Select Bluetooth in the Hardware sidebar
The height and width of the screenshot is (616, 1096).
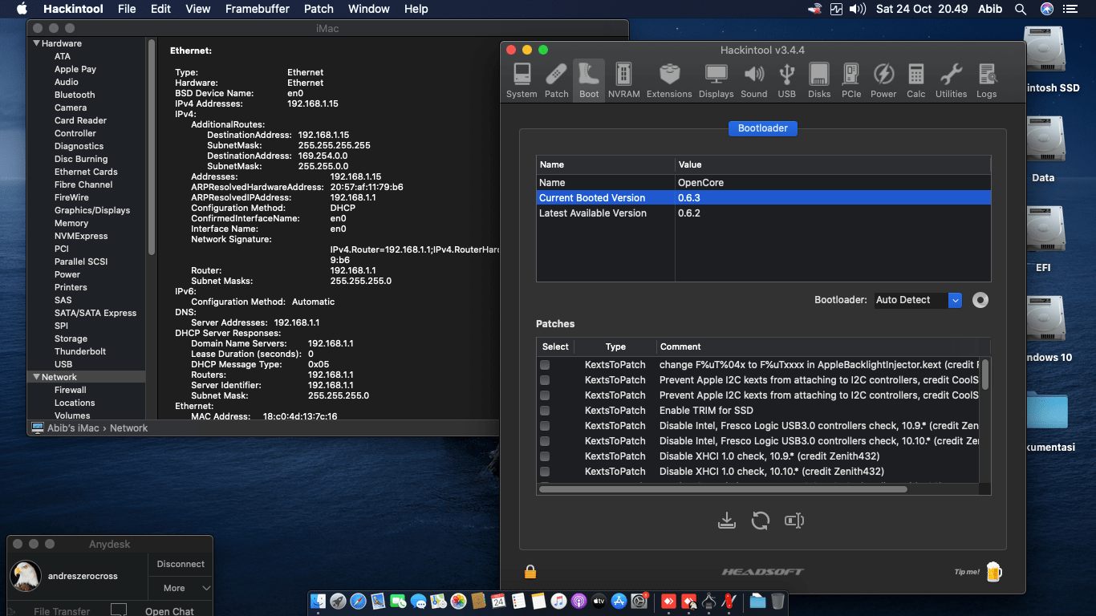pos(74,94)
